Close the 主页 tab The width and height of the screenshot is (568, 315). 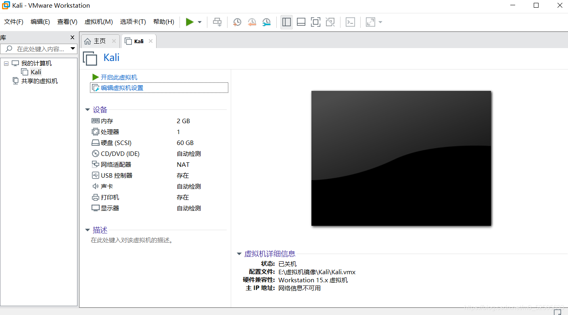114,41
